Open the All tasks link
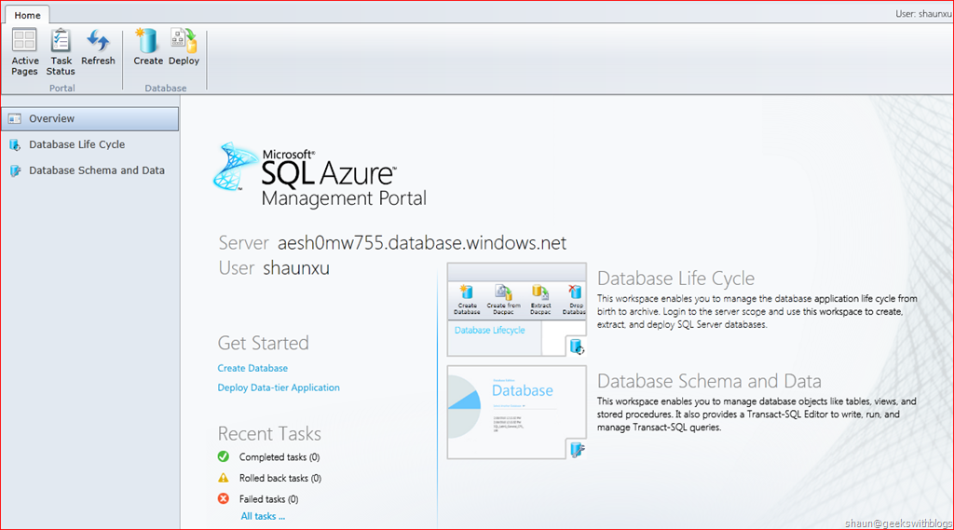The height and width of the screenshot is (530, 954). click(263, 516)
